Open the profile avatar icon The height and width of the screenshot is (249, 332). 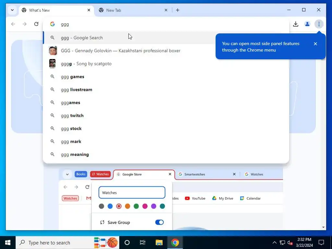(x=307, y=24)
